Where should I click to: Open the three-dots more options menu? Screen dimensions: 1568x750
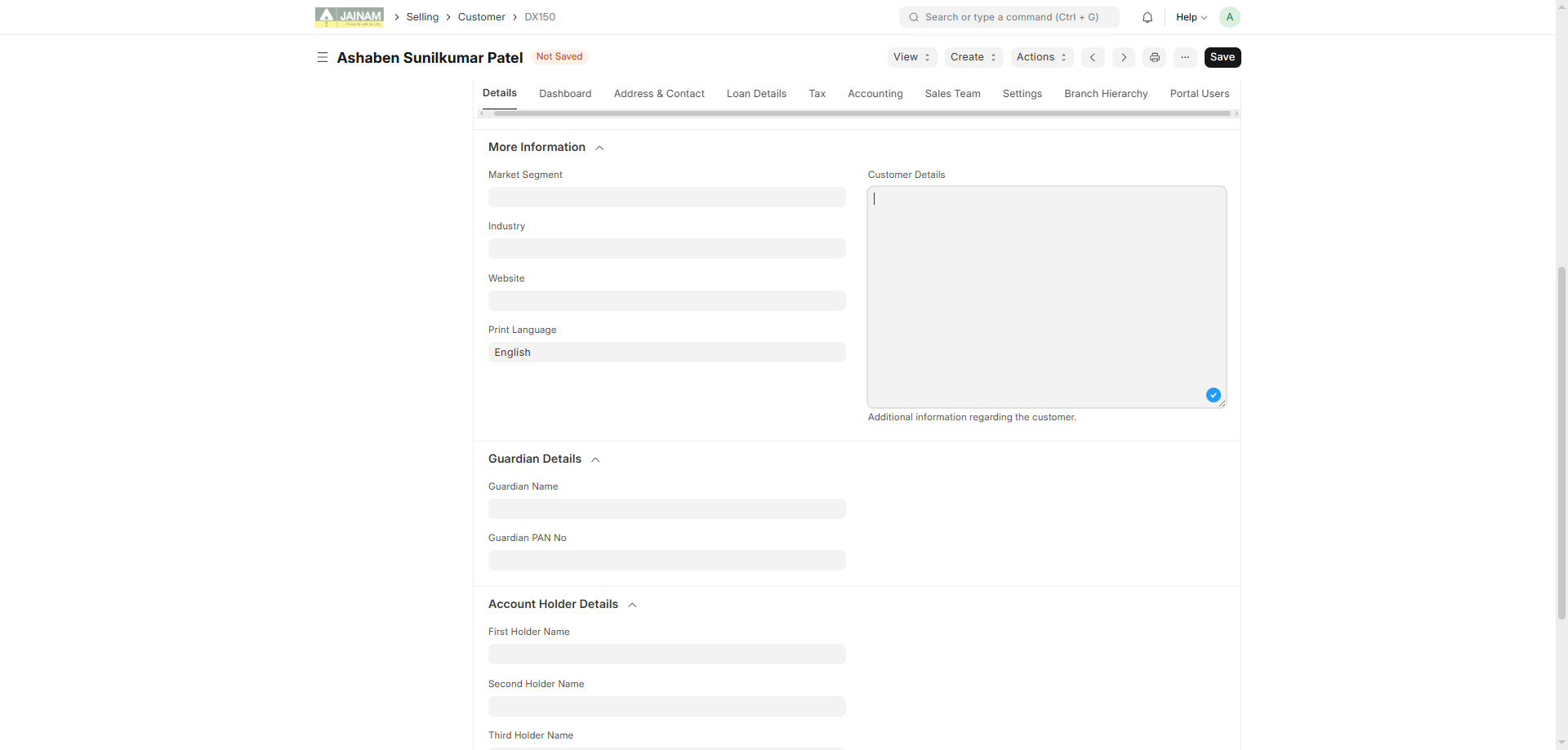tap(1185, 57)
